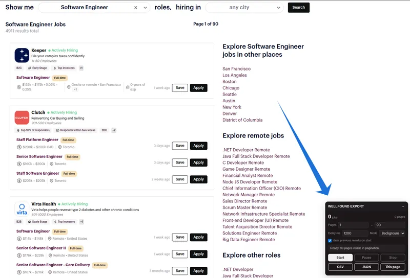This screenshot has height=278, width=410.
Task: Click the Boston location link
Action: tap(229, 82)
